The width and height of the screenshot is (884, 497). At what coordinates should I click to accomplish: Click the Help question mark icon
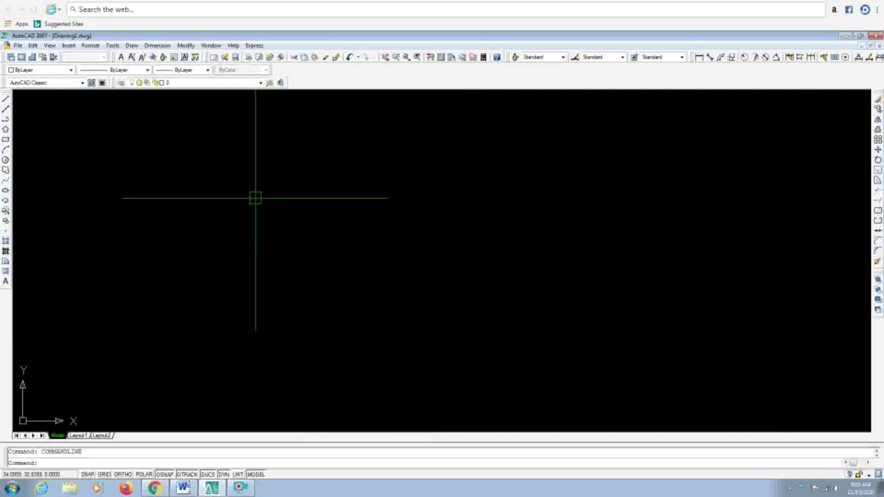pos(497,57)
